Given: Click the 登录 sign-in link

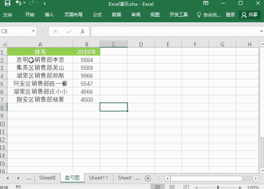Looking at the screenshot, I should 230,14.
